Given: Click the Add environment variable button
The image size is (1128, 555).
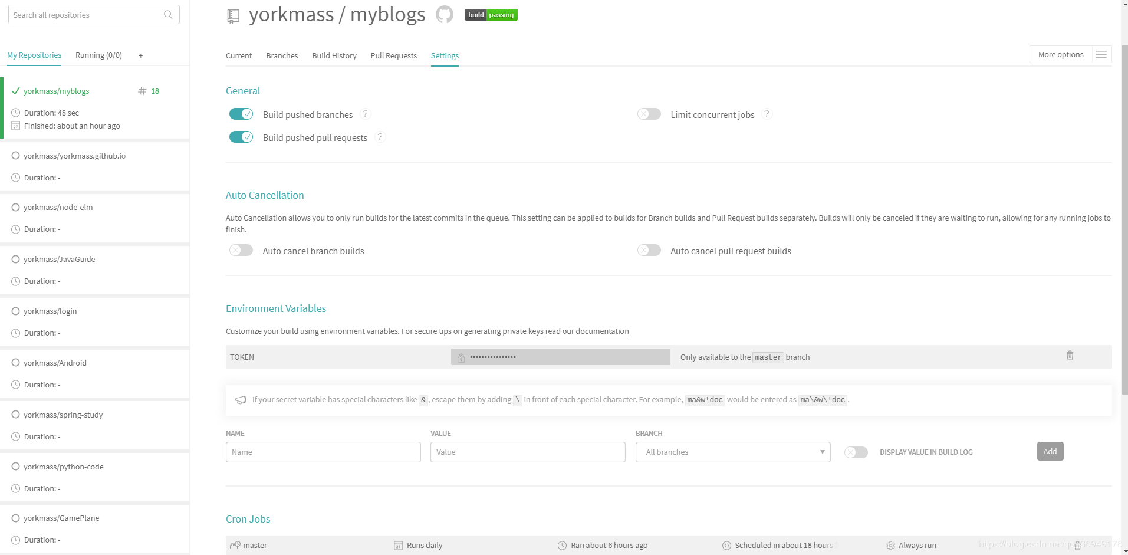Looking at the screenshot, I should (1050, 451).
